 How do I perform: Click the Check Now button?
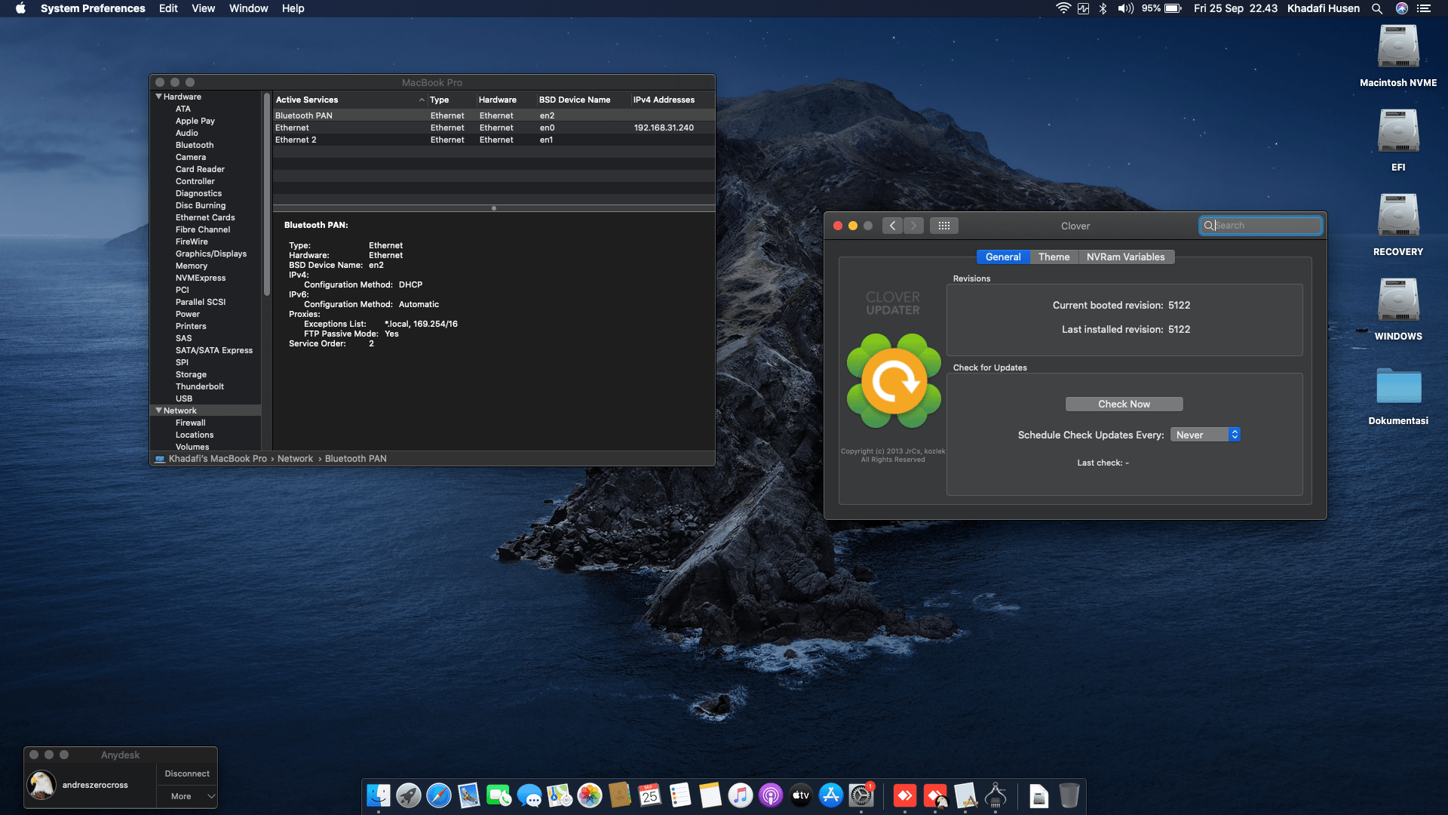pyautogui.click(x=1124, y=404)
